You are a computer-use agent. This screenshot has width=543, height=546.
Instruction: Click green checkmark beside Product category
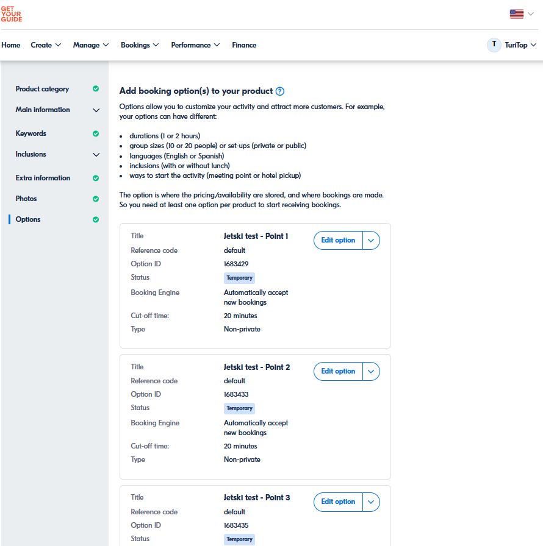point(96,89)
